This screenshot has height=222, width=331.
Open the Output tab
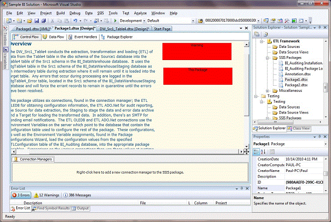click(80, 209)
